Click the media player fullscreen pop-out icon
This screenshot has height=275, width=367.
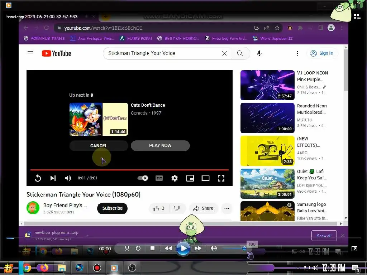[354, 249]
